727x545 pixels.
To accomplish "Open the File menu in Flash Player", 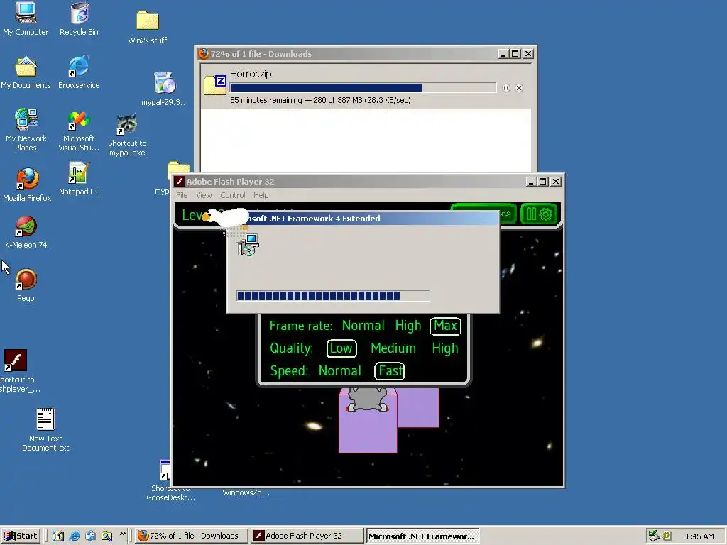I will [x=182, y=195].
